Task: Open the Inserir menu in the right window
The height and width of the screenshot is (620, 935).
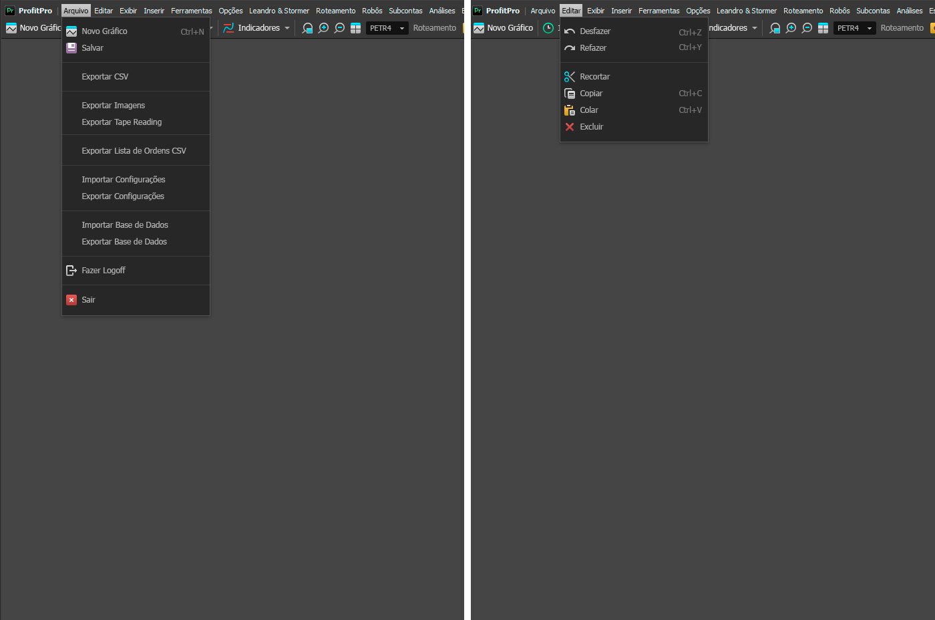Action: (621, 11)
